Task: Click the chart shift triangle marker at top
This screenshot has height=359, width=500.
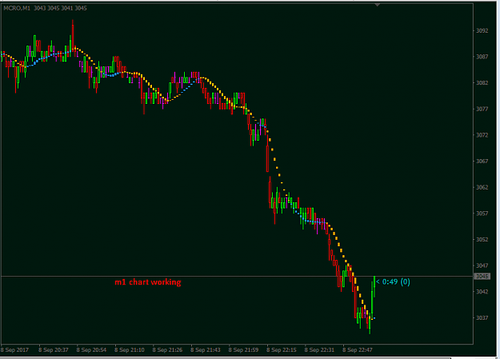Action: pos(378,5)
